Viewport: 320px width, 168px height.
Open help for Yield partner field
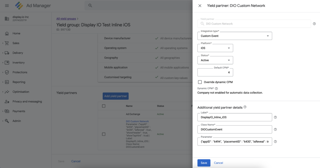coord(314,24)
